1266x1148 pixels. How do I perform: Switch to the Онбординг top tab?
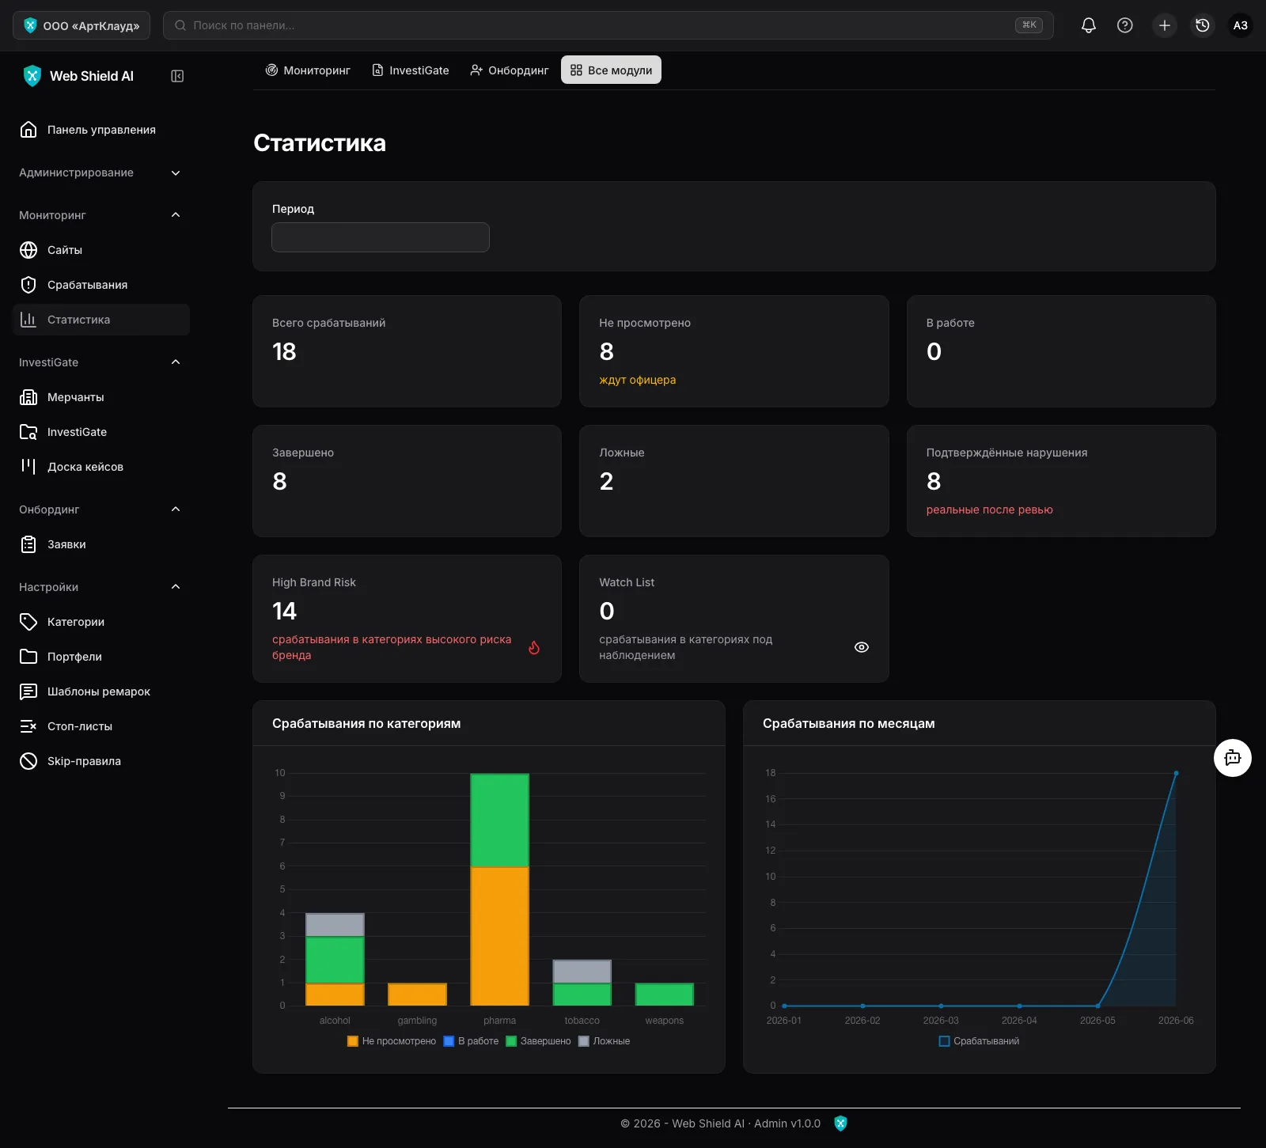pos(509,70)
